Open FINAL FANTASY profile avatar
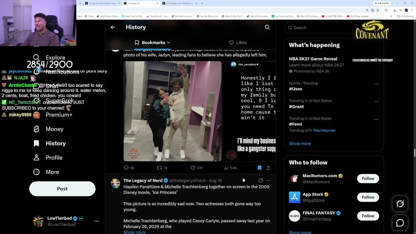 (294, 216)
